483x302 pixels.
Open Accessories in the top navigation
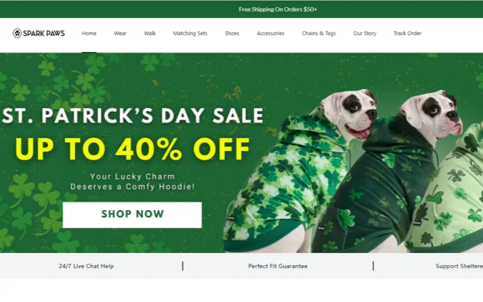270,33
